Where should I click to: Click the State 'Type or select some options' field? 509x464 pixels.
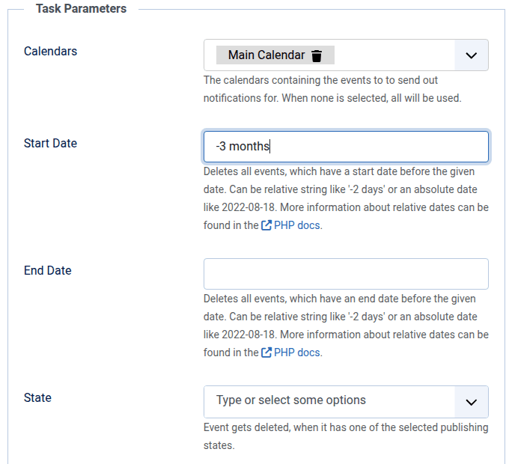pyautogui.click(x=329, y=401)
